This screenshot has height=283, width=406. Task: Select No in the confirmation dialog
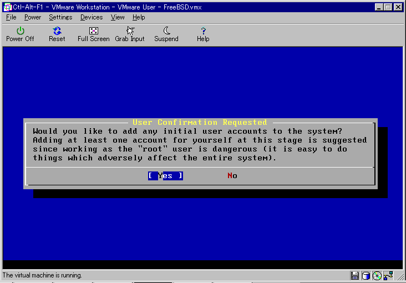click(x=232, y=176)
